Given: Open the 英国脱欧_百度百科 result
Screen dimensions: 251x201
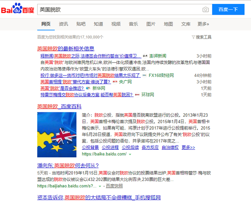Looking at the screenshot, I should 60,107.
